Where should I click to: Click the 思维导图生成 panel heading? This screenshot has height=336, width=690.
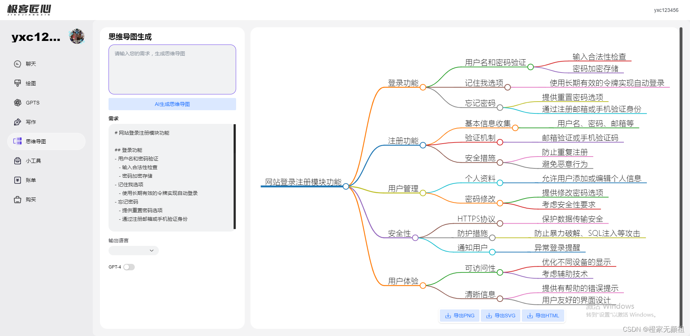coord(130,37)
